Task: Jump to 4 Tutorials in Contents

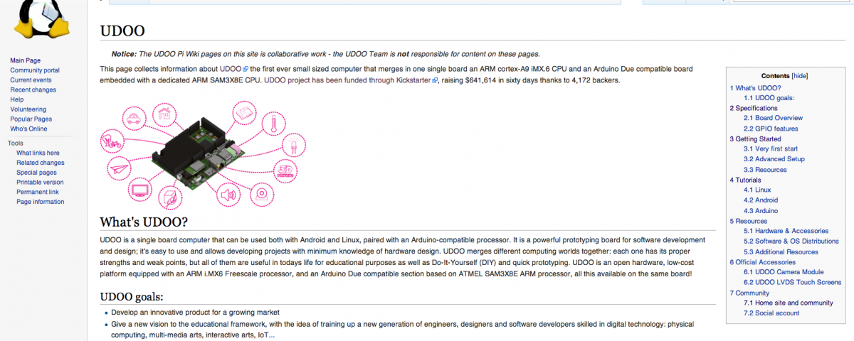Action: (745, 180)
